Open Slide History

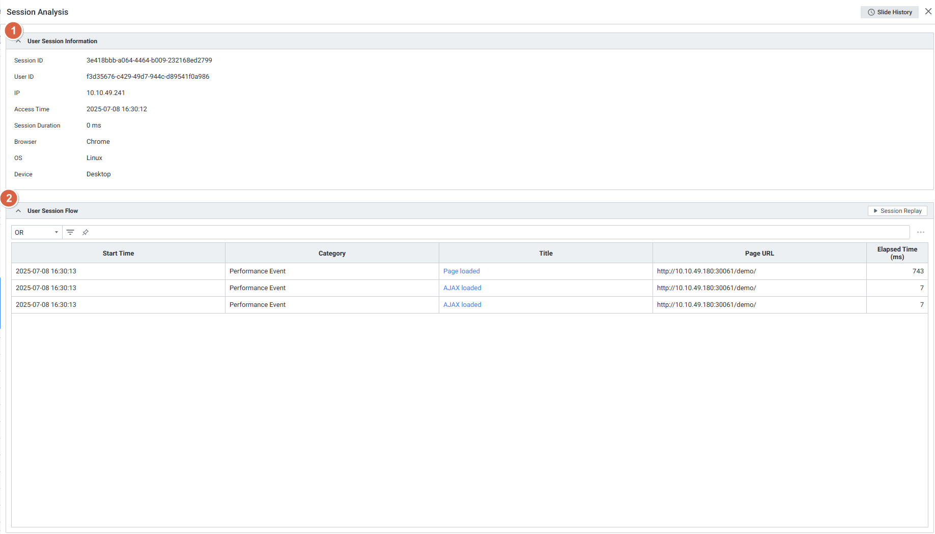pyautogui.click(x=889, y=12)
